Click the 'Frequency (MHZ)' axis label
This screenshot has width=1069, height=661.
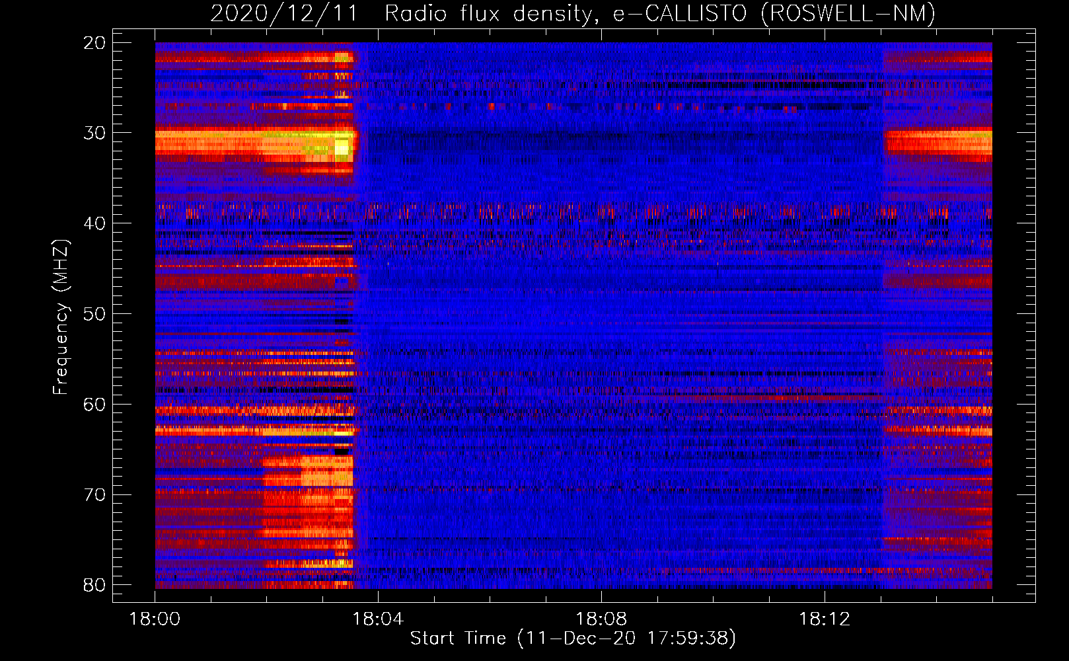(61, 317)
